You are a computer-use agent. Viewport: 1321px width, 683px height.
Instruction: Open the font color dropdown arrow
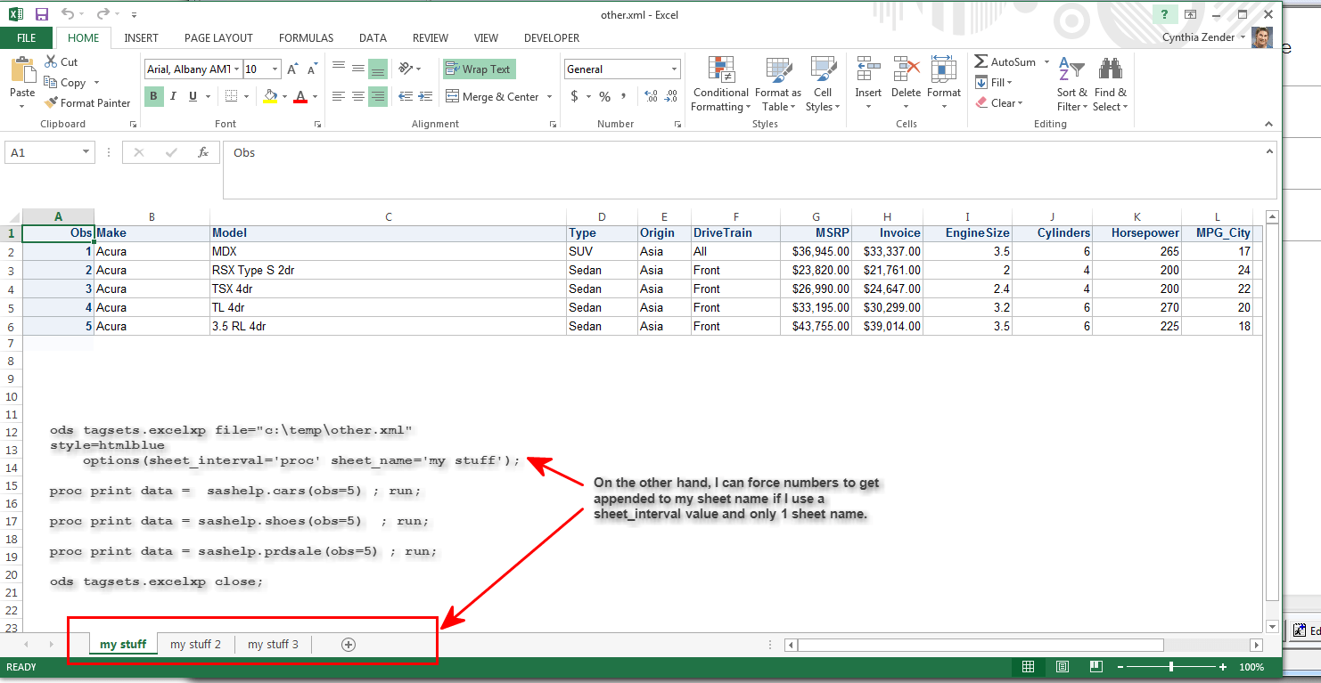point(316,96)
